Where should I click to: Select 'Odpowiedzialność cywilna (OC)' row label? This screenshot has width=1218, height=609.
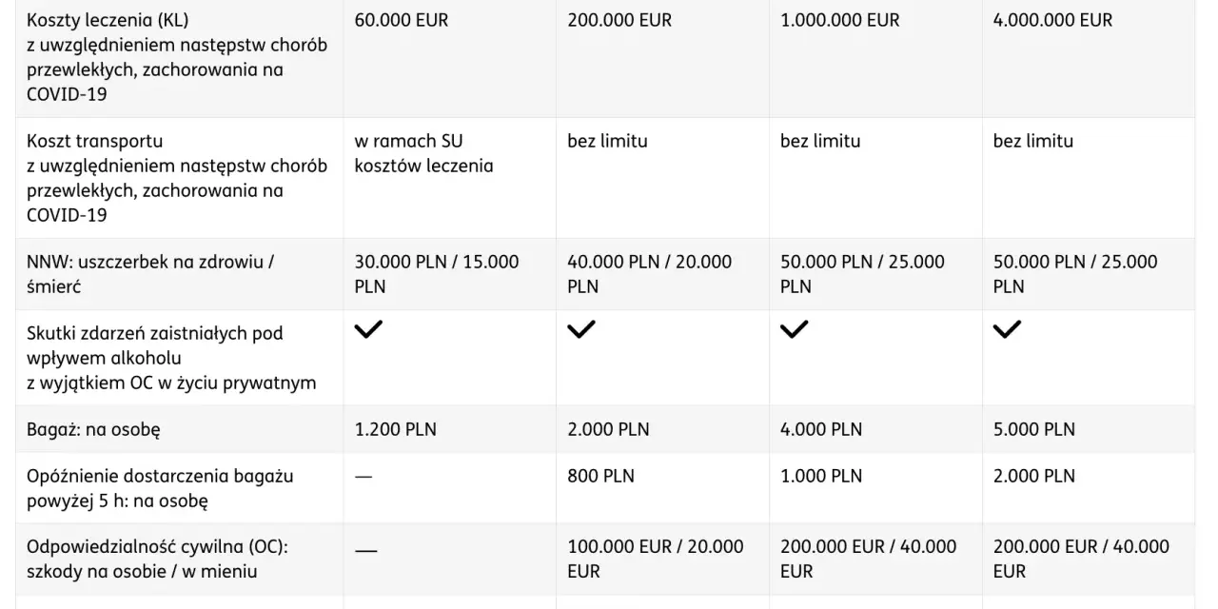click(157, 547)
